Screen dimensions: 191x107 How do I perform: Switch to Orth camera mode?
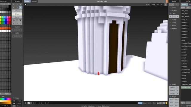click(150, 103)
